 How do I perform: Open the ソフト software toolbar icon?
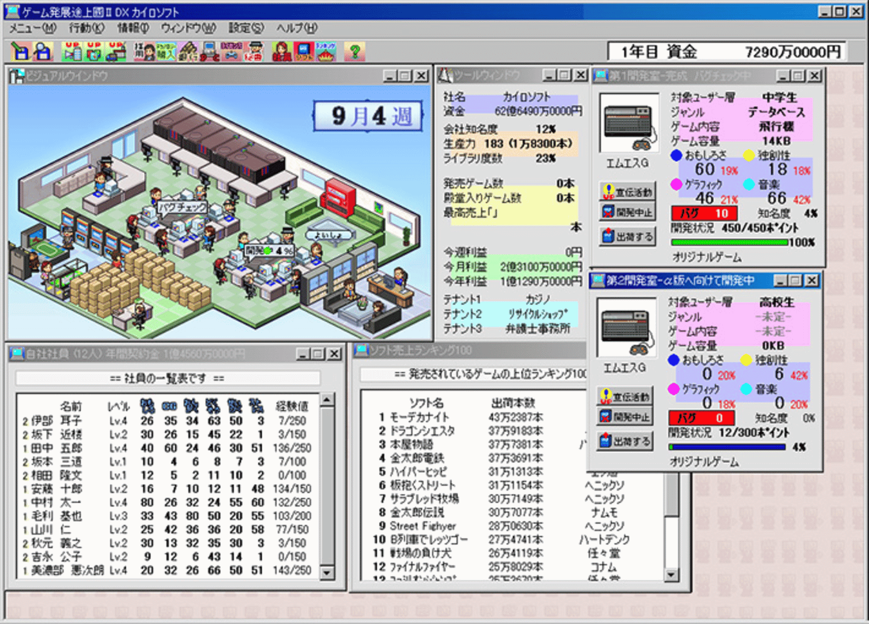(x=303, y=51)
